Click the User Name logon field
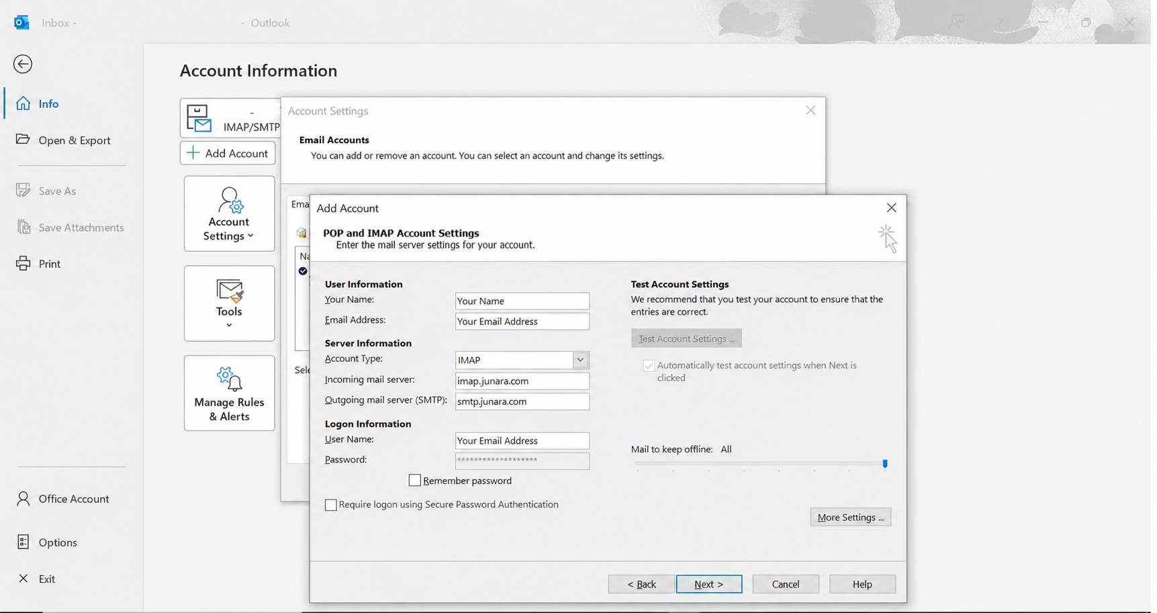The width and height of the screenshot is (1157, 613). click(x=522, y=440)
